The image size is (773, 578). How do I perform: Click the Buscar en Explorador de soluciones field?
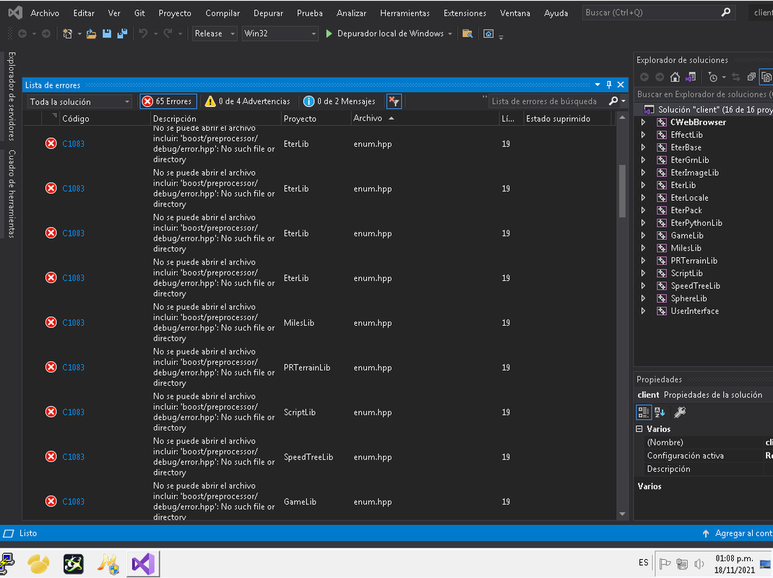(x=704, y=94)
